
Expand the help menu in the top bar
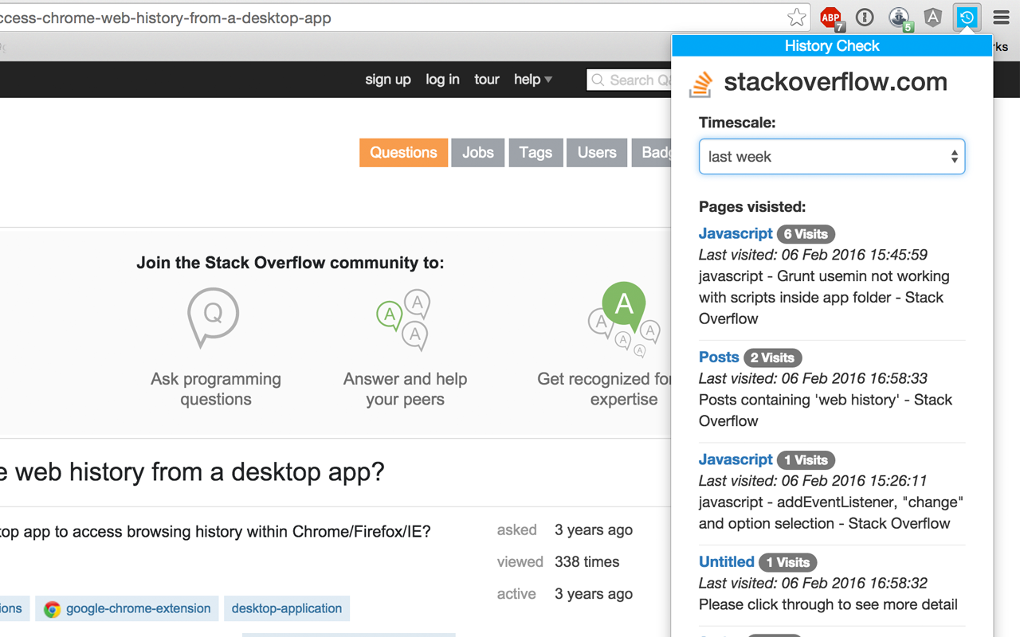coord(533,80)
